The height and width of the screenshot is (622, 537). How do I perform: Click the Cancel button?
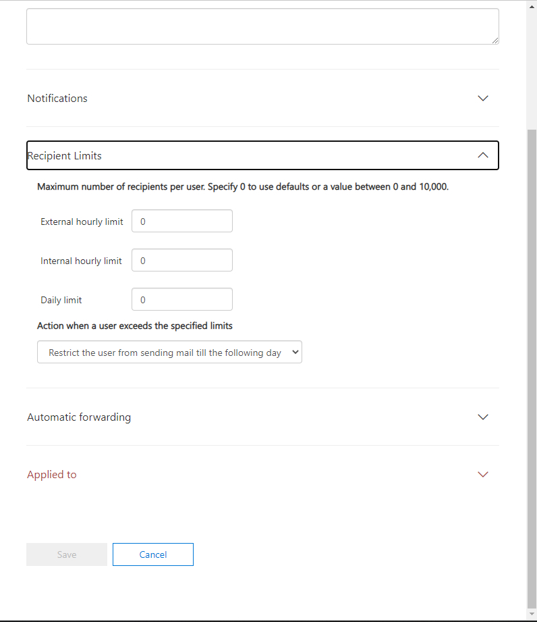point(153,554)
